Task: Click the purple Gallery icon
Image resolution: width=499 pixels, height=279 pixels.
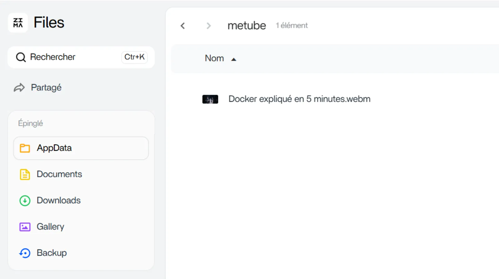Action: click(x=25, y=226)
